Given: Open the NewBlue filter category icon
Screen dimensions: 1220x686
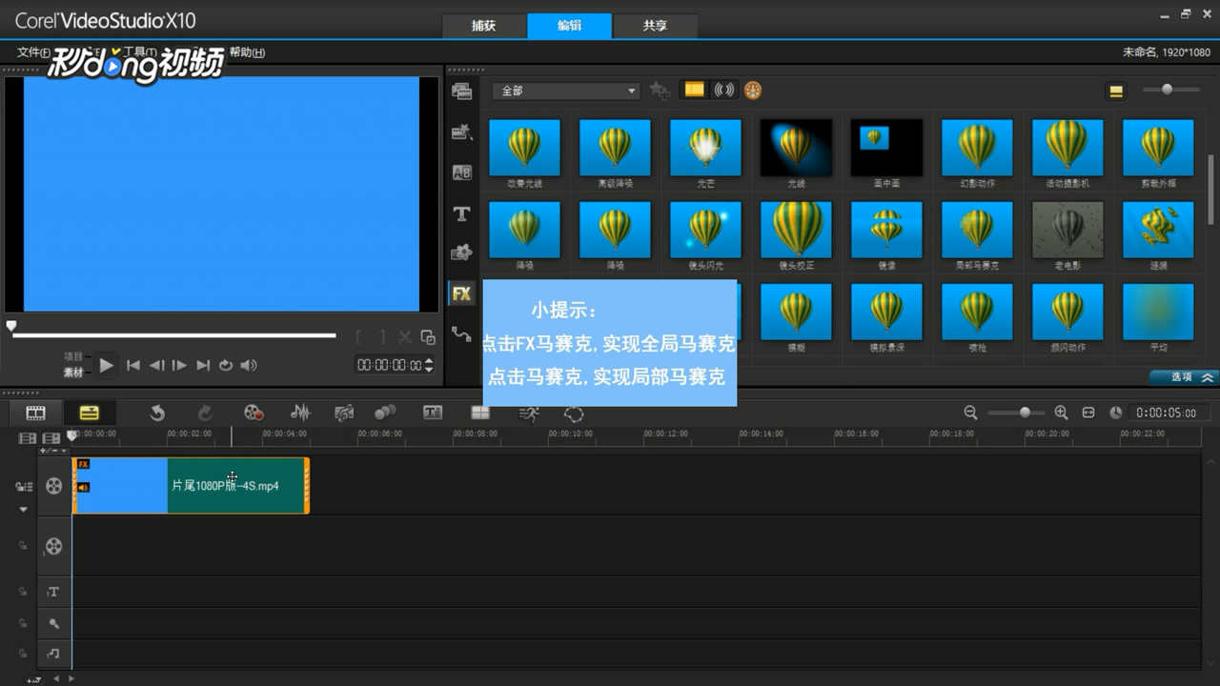Looking at the screenshot, I should tap(753, 91).
